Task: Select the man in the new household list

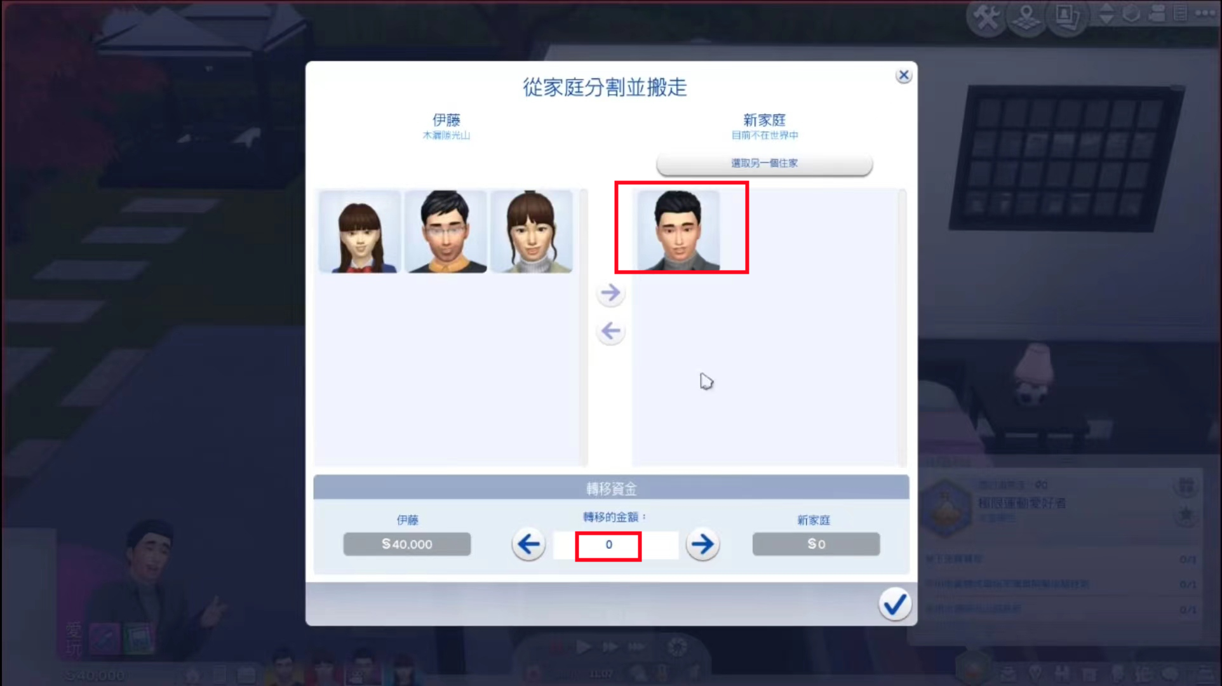Action: coord(678,230)
